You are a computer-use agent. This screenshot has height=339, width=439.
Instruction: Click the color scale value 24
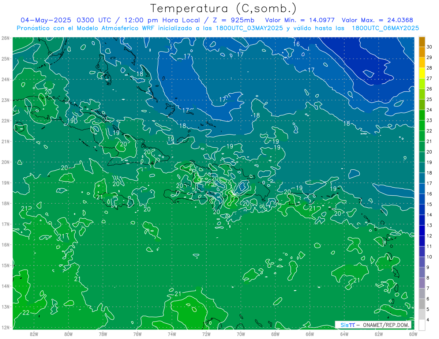coord(429,110)
